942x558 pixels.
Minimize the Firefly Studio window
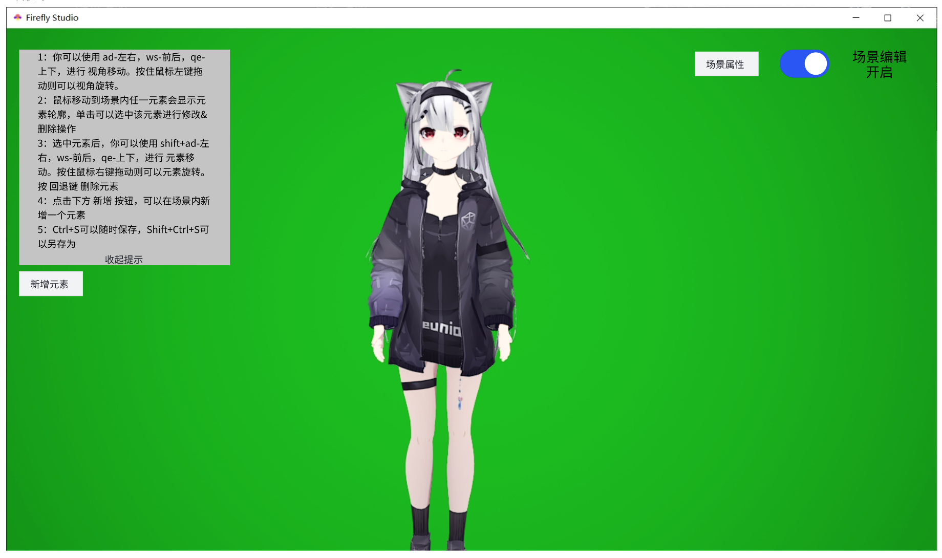[x=855, y=17]
